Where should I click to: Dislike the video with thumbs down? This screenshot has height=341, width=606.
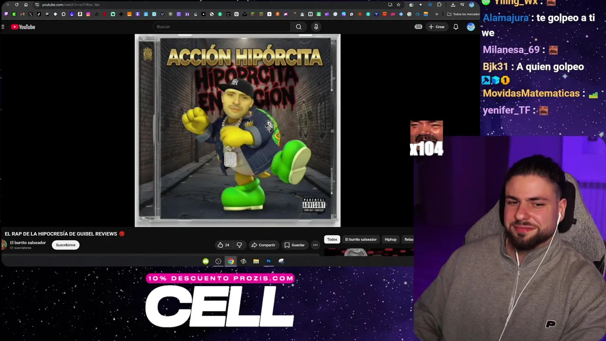[x=239, y=245]
